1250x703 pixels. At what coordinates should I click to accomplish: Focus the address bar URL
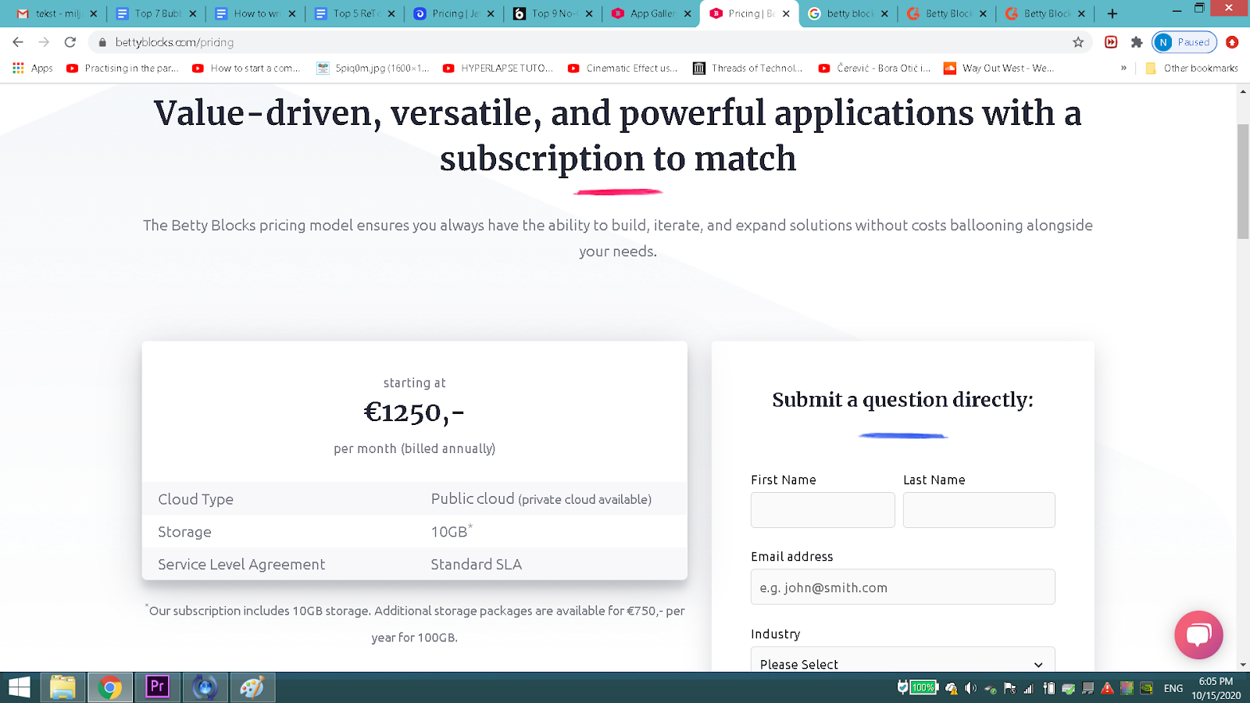[x=174, y=42]
